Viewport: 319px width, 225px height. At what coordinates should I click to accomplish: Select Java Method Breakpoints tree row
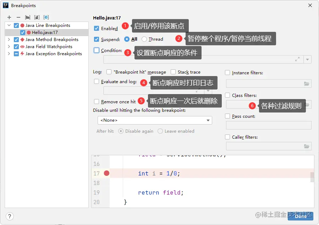pos(47,40)
